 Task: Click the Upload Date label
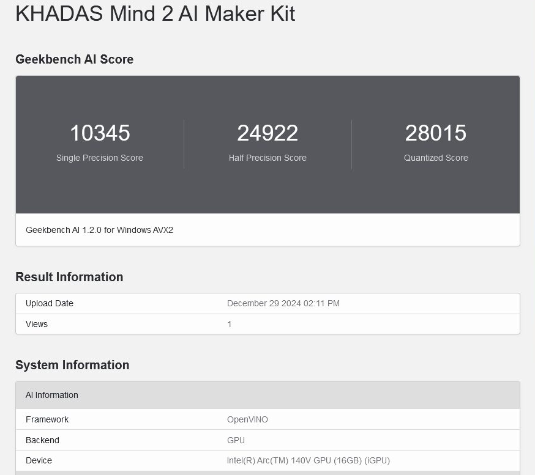click(50, 303)
